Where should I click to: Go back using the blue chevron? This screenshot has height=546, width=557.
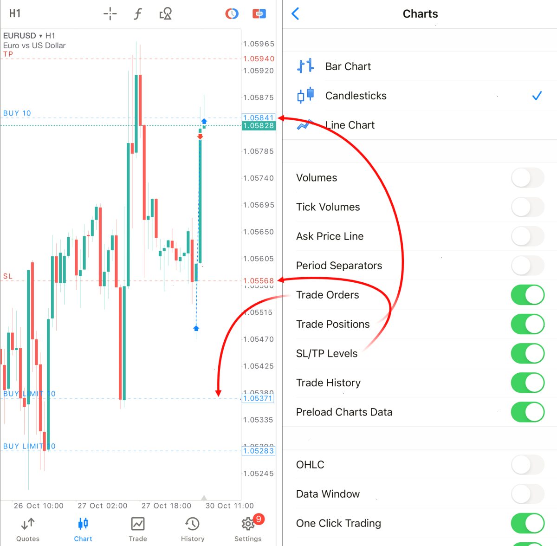[x=295, y=13]
